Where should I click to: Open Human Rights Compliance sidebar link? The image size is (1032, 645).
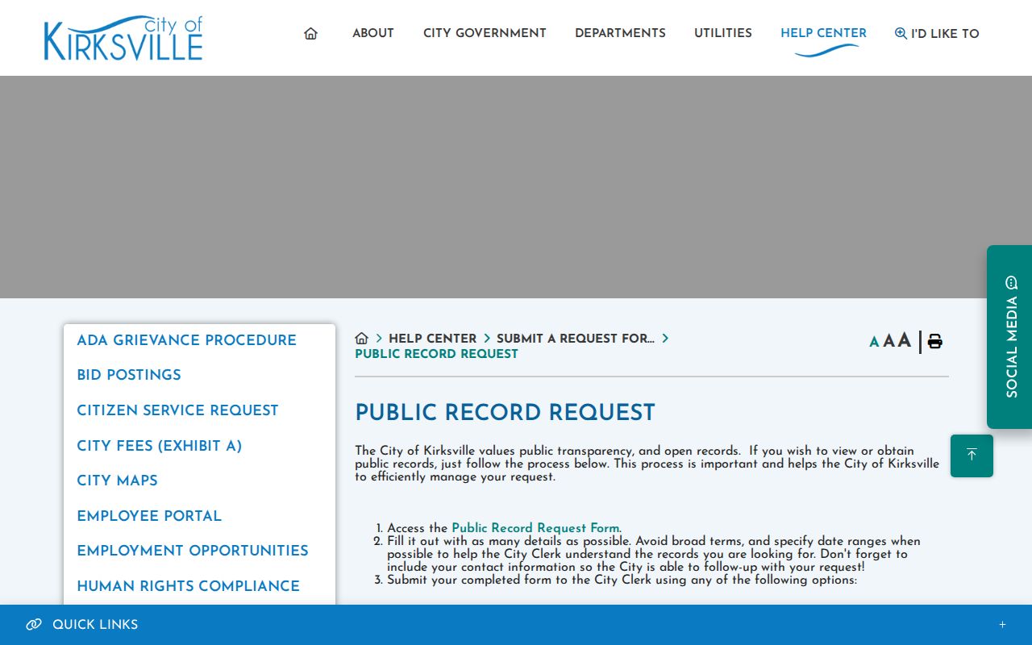pyautogui.click(x=188, y=586)
